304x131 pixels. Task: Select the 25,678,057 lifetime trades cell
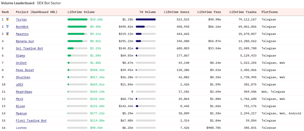(x=247, y=34)
